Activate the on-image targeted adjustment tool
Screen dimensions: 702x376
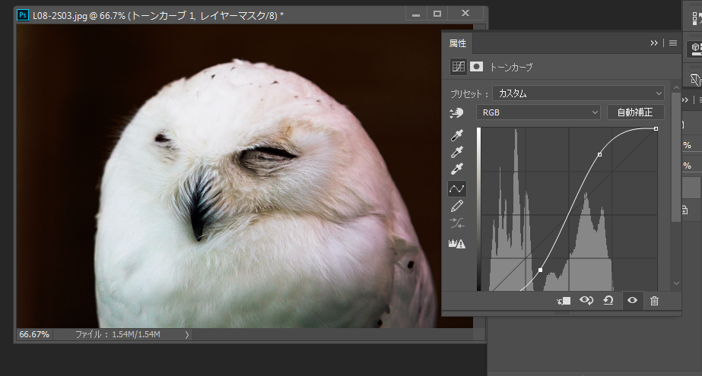point(456,112)
